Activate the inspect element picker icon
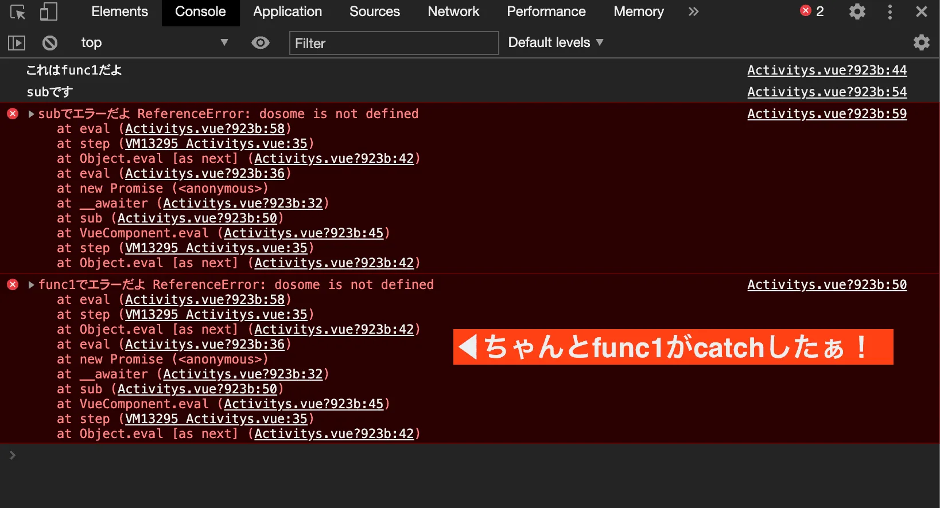This screenshot has height=508, width=940. 18,12
